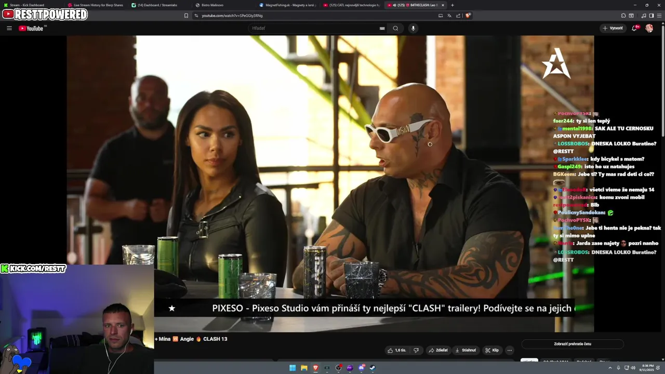Image resolution: width=665 pixels, height=374 pixels.
Task: Toggle the browser sidebar panel
Action: (651, 16)
